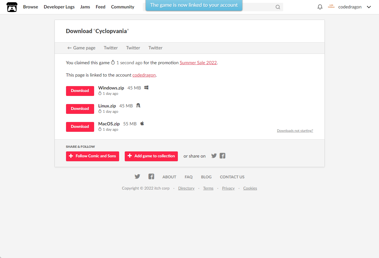379x258 pixels.
Task: Open the Feed page
Action: coord(101,7)
